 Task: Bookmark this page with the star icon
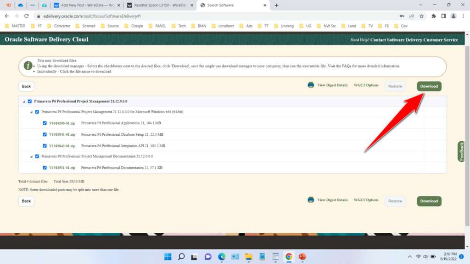[421, 16]
